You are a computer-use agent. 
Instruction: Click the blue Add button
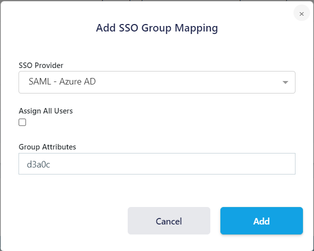pos(261,221)
